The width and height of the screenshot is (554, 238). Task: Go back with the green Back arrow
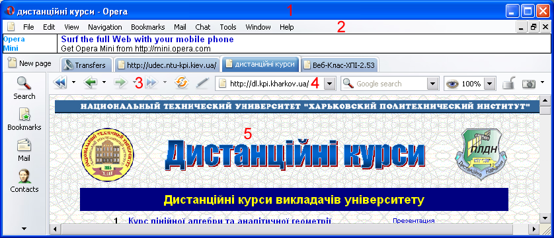pos(90,83)
